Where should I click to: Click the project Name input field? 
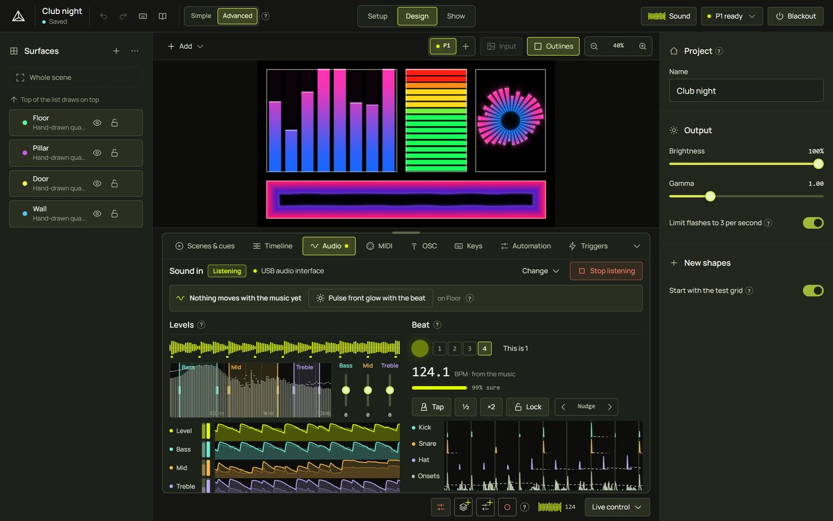pyautogui.click(x=746, y=91)
